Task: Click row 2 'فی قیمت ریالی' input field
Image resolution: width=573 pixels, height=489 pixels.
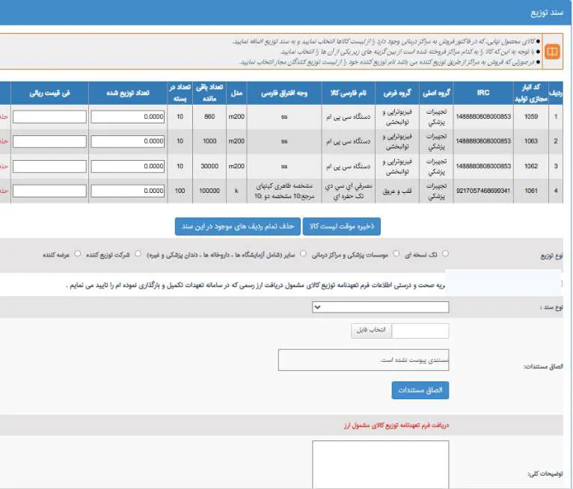Action: click(49, 141)
